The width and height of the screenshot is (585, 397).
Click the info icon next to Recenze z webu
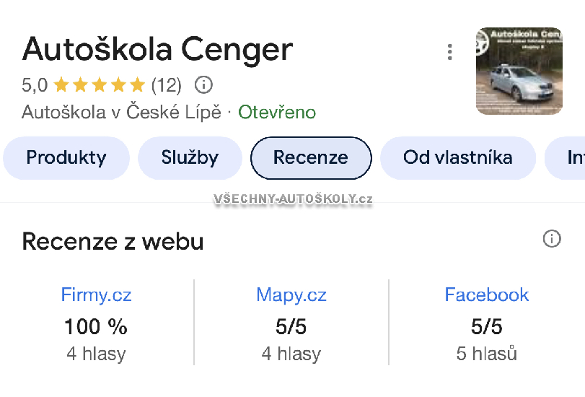[x=552, y=239]
